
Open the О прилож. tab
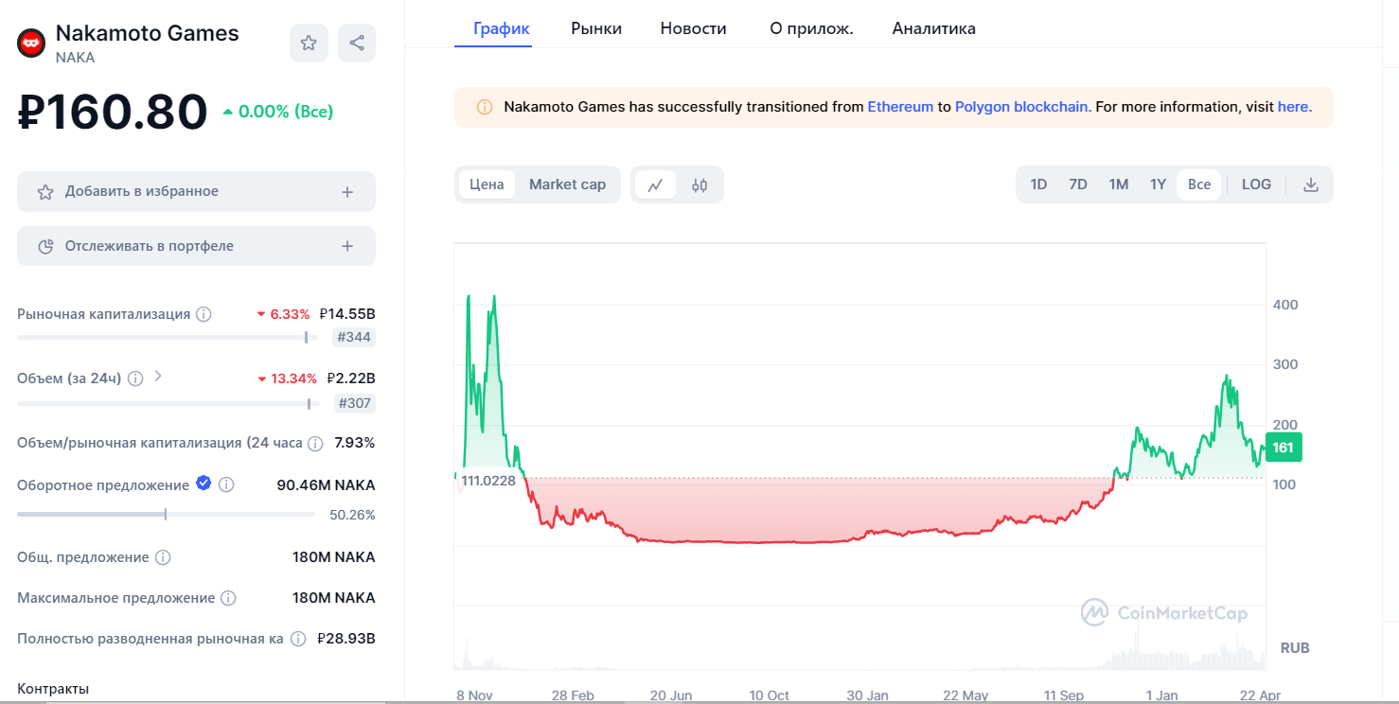pos(812,28)
